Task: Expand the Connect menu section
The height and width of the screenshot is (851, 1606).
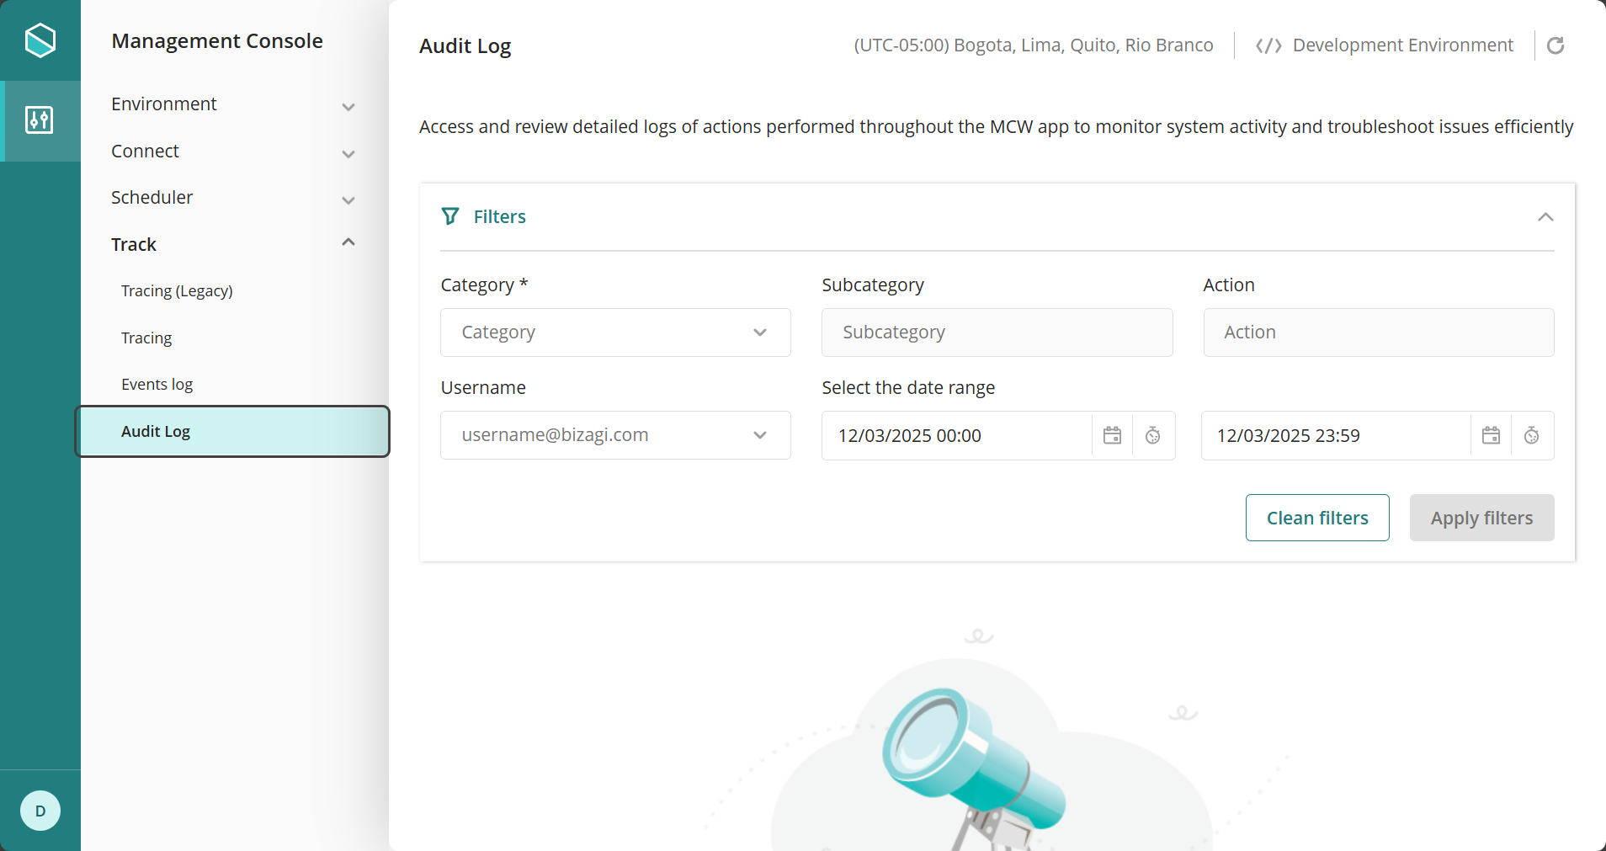Action: tap(348, 153)
